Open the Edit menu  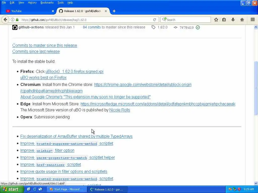pyautogui.click(x=12, y=3)
